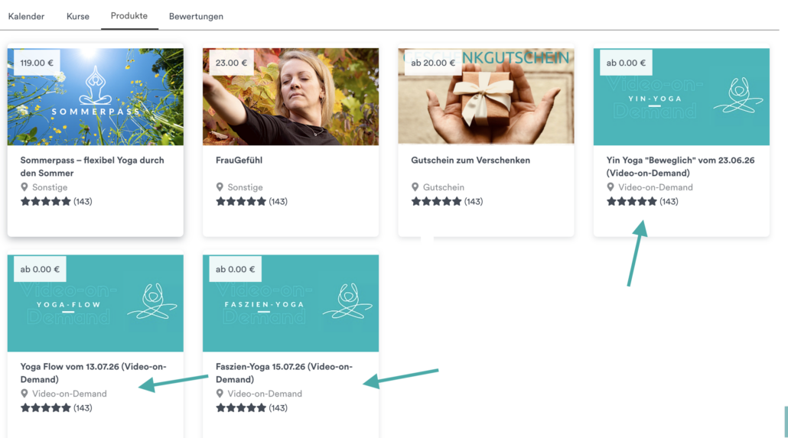The height and width of the screenshot is (438, 788).
Task: Click the Sommerpass banner image
Action: (96, 96)
